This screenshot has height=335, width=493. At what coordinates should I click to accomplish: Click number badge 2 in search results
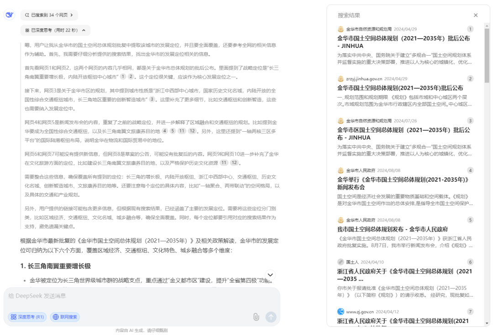tap(470, 79)
